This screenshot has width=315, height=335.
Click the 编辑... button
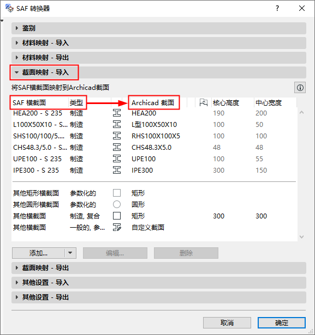tap(115, 253)
